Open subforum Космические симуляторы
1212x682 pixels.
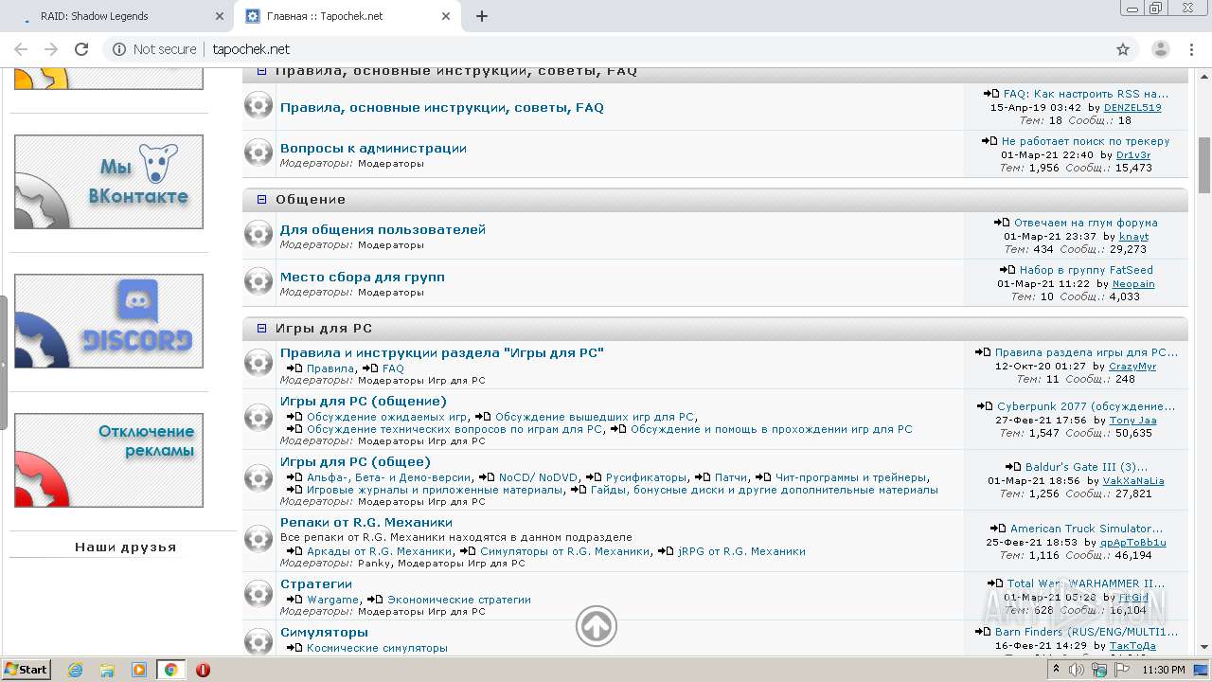(x=377, y=648)
